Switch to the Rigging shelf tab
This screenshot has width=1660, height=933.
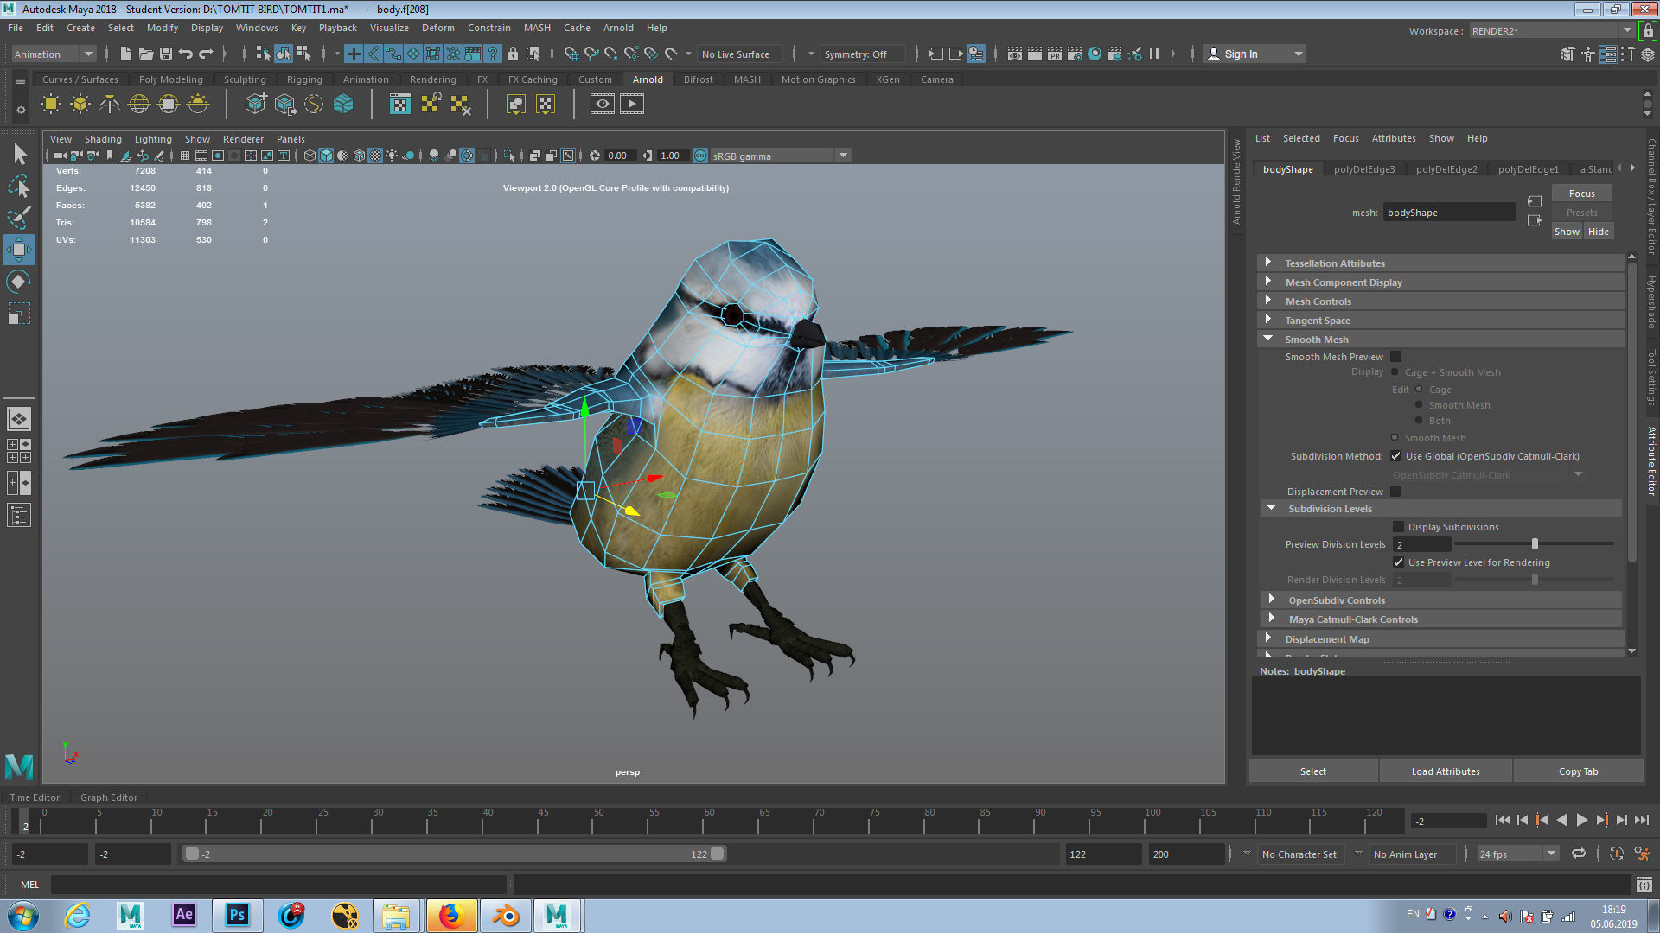click(x=304, y=79)
